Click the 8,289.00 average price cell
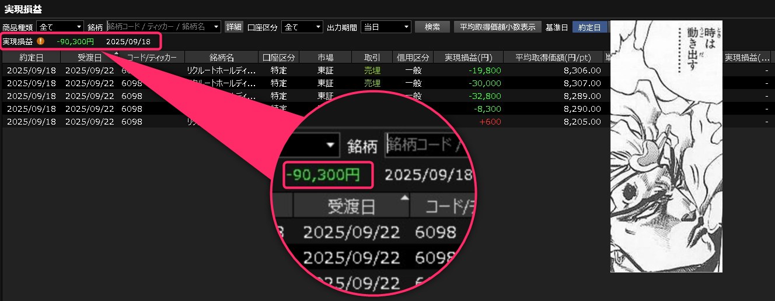Image resolution: width=775 pixels, height=301 pixels. point(583,95)
